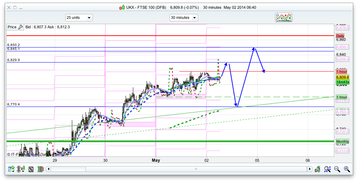358x182 pixels.
Task: Zoom out using the minus magnifier
Action: pos(337,169)
